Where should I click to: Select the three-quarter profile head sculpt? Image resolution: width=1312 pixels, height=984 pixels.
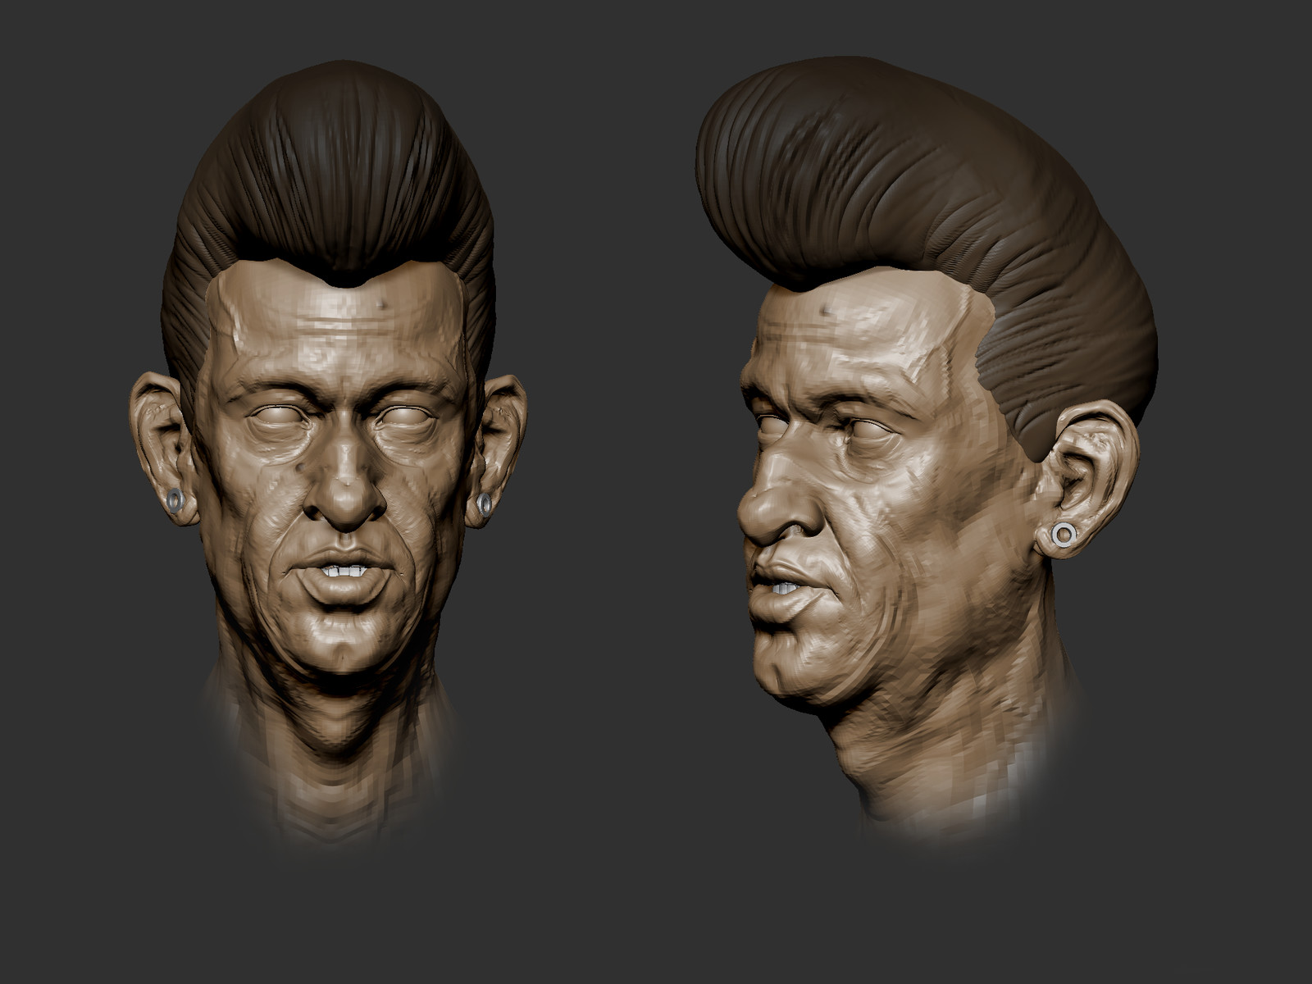click(927, 447)
